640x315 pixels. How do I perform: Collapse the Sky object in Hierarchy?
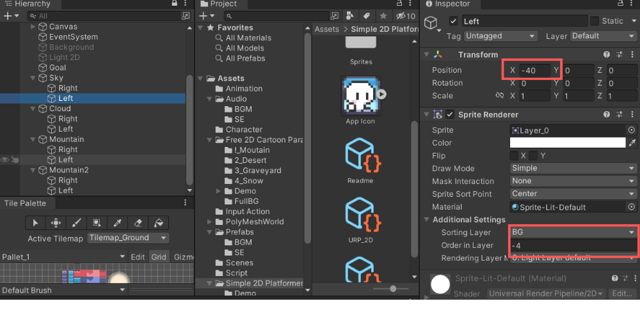tap(34, 78)
